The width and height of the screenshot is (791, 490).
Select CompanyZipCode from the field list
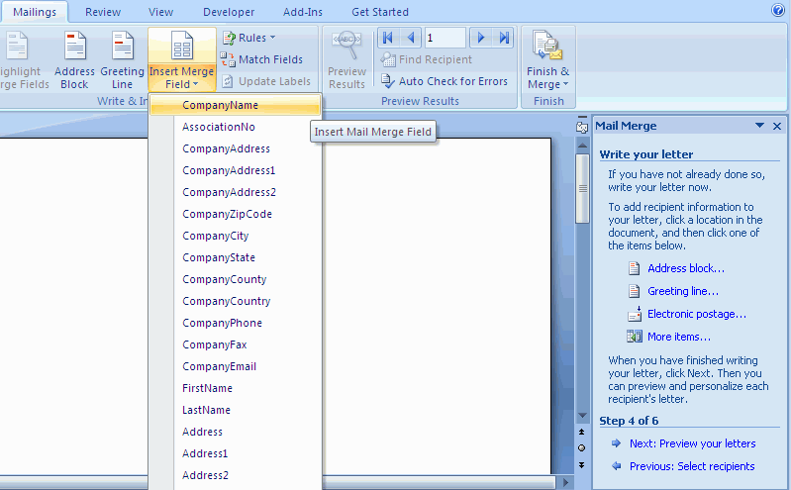click(x=227, y=214)
